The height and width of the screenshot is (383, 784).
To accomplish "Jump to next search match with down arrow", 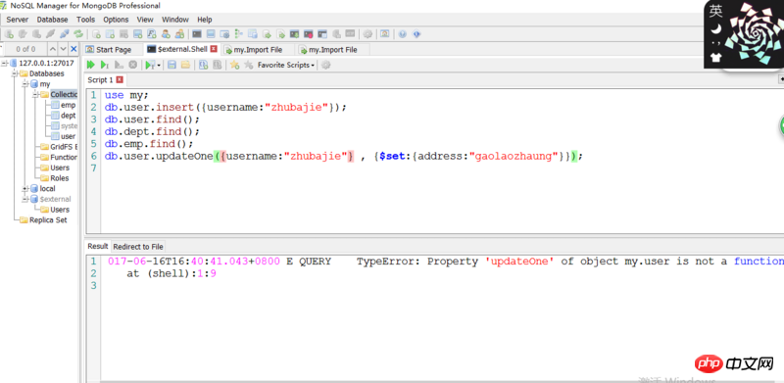I will click(x=63, y=49).
